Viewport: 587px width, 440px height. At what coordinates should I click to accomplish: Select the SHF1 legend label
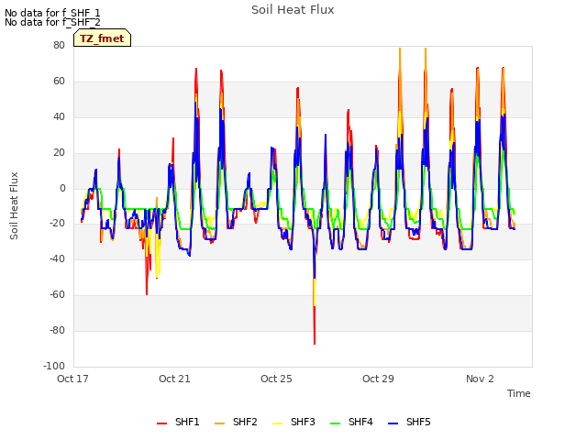tap(187, 422)
